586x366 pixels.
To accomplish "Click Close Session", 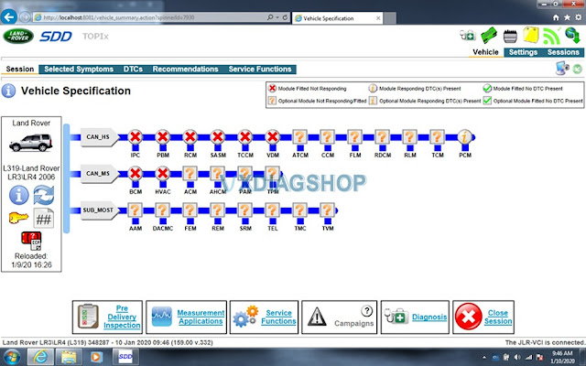I will [x=483, y=318].
